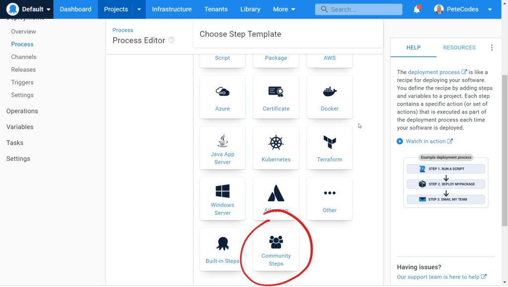Go to the Dashboard tab

pyautogui.click(x=75, y=9)
